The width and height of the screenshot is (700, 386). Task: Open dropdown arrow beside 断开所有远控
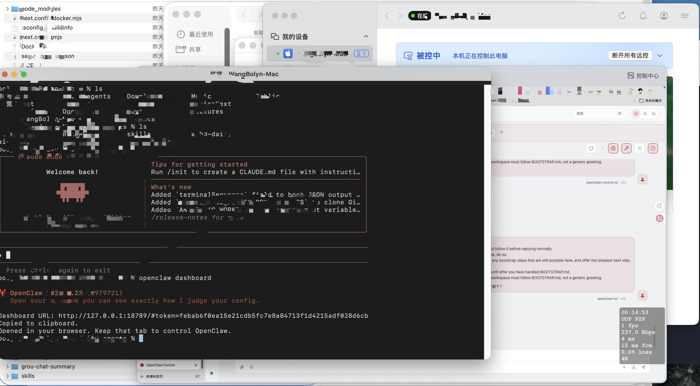click(660, 56)
